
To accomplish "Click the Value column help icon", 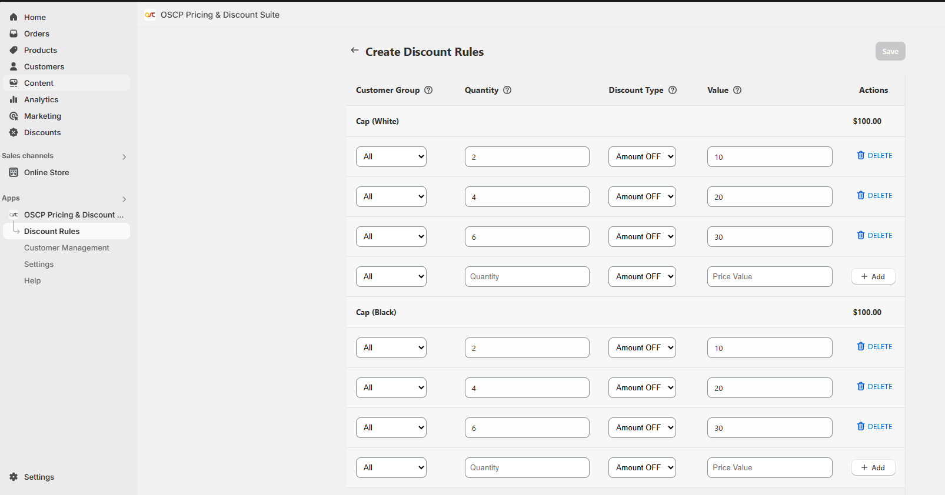I will pos(737,90).
